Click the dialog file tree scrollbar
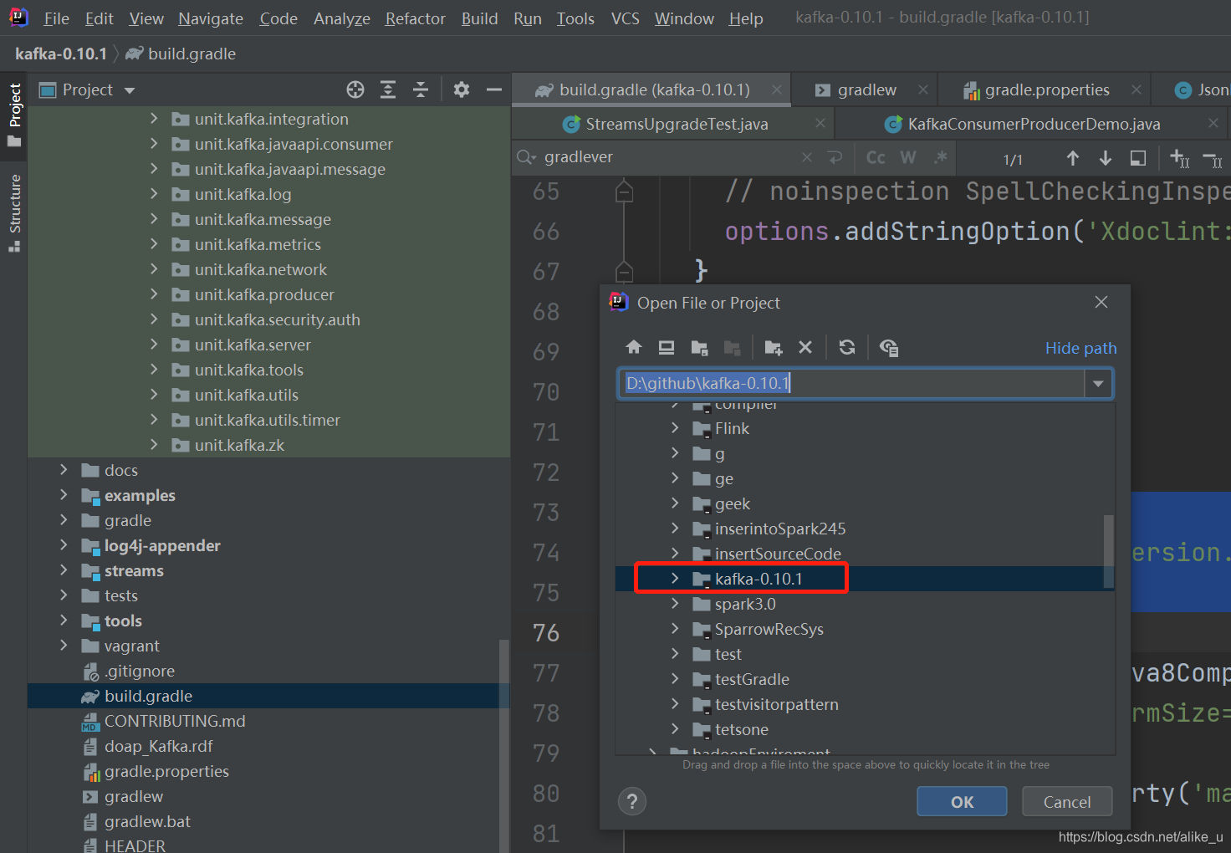 (x=1108, y=552)
